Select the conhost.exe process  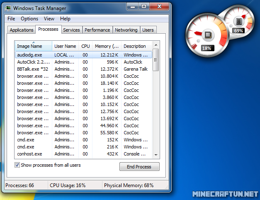(84, 154)
